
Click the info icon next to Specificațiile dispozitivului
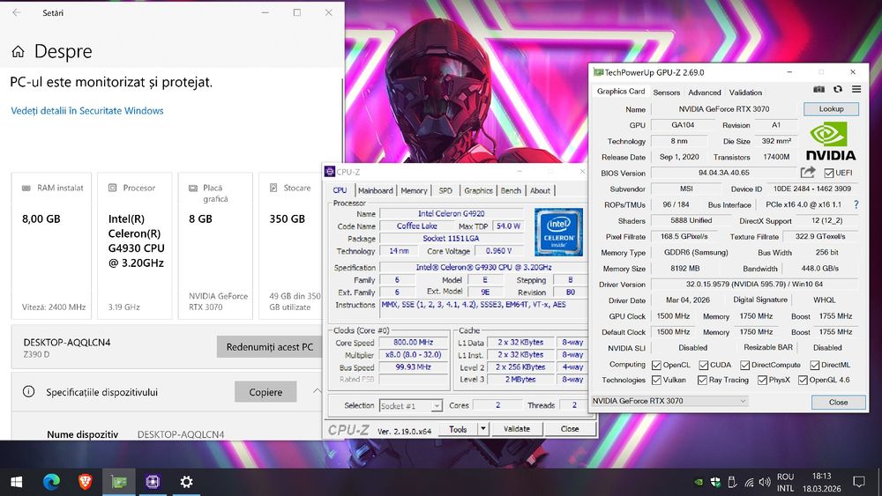coord(29,392)
